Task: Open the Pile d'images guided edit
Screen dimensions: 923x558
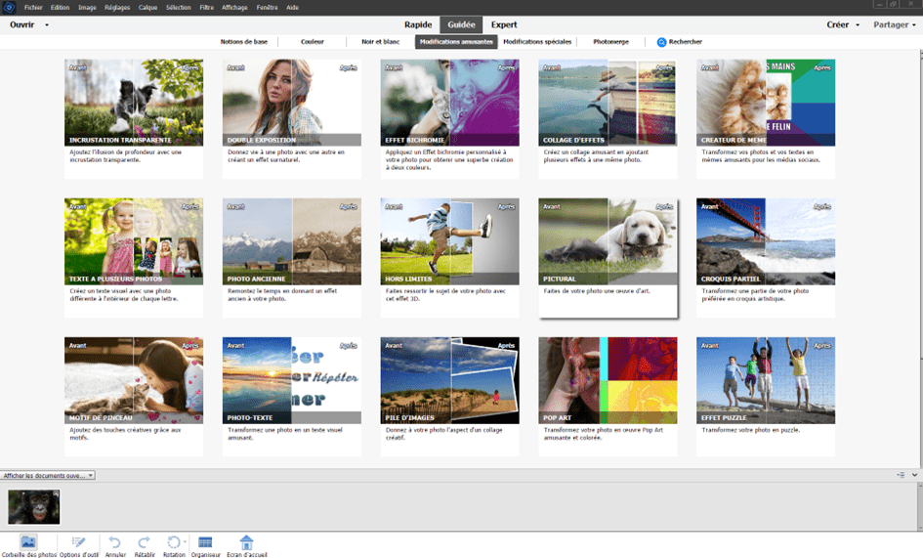Action: (x=449, y=397)
